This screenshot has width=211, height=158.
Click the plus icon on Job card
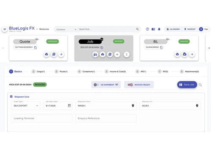(x=117, y=54)
